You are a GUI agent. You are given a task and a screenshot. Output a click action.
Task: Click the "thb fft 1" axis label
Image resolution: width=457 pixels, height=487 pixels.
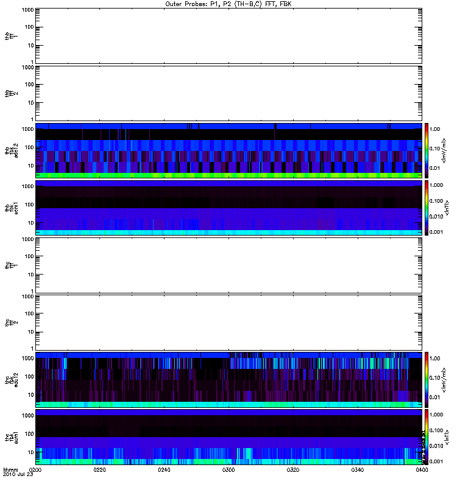[12, 36]
